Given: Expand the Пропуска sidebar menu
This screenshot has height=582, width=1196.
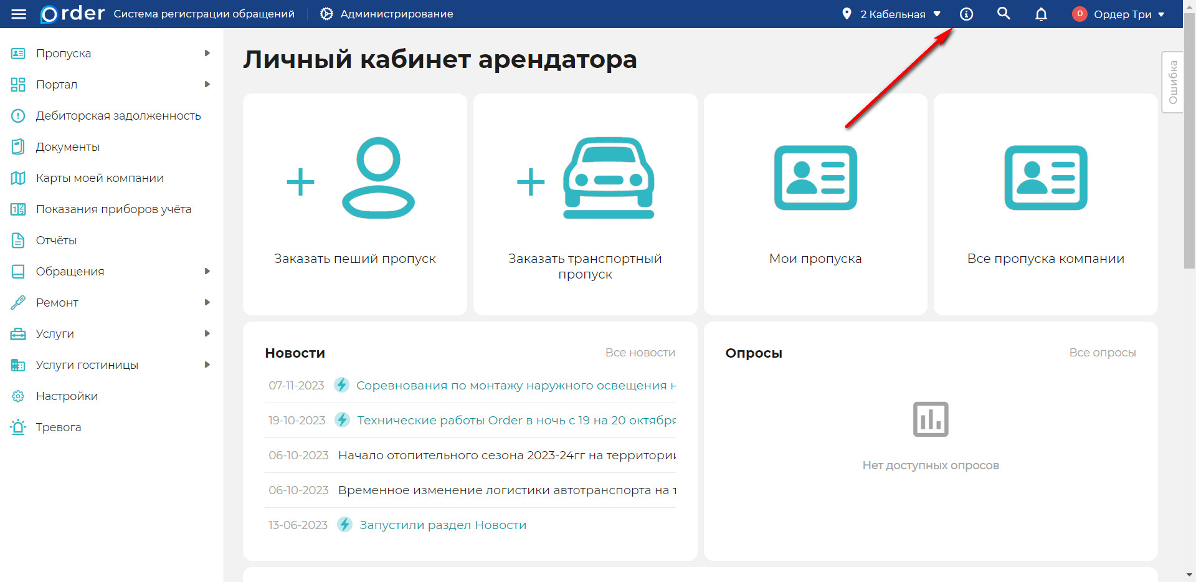Looking at the screenshot, I should (x=64, y=53).
